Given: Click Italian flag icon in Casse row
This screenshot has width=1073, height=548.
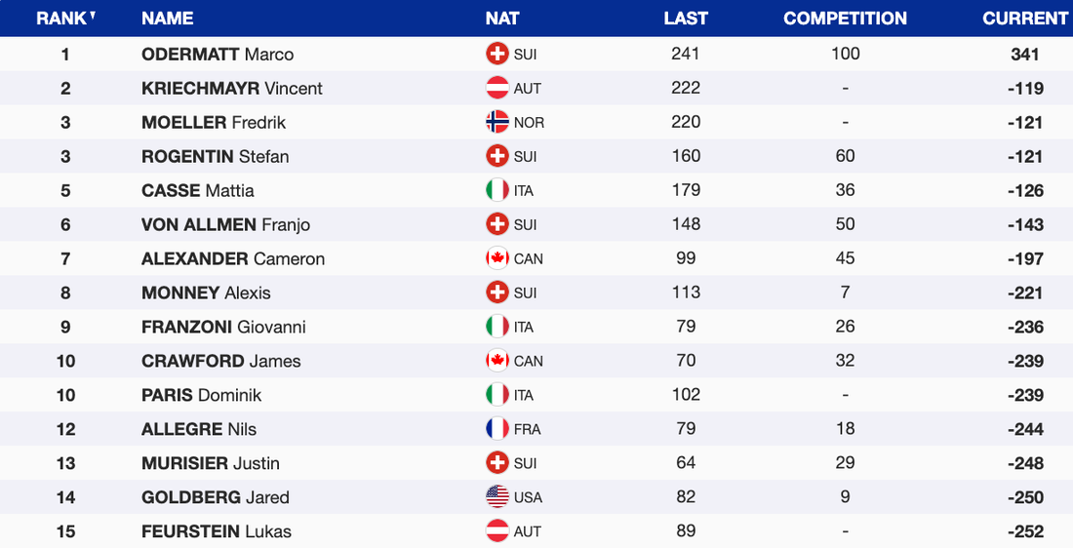Looking at the screenshot, I should pyautogui.click(x=497, y=191).
